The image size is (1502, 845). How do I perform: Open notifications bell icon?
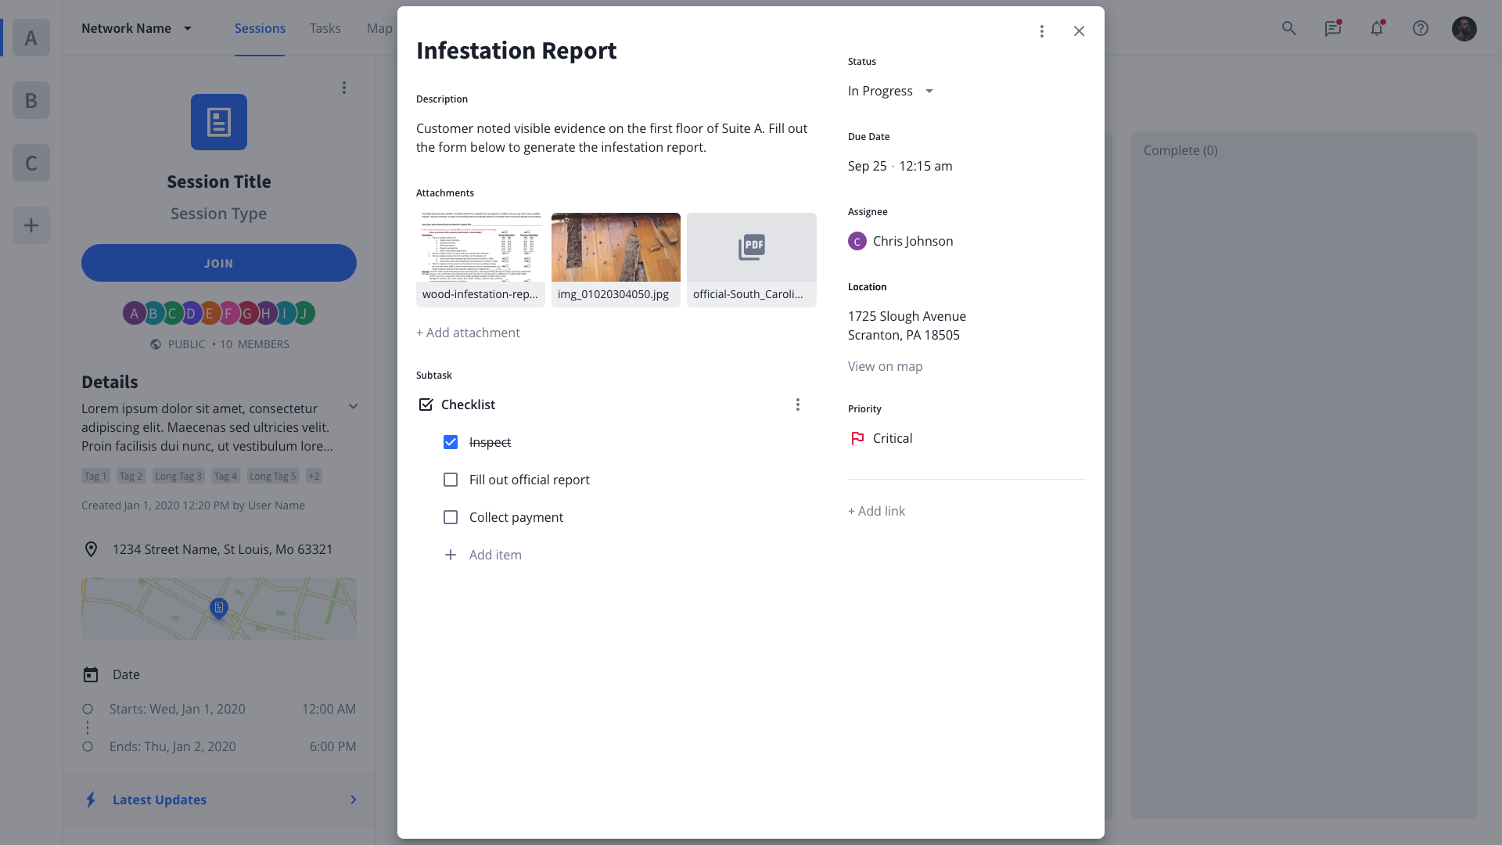tap(1376, 29)
